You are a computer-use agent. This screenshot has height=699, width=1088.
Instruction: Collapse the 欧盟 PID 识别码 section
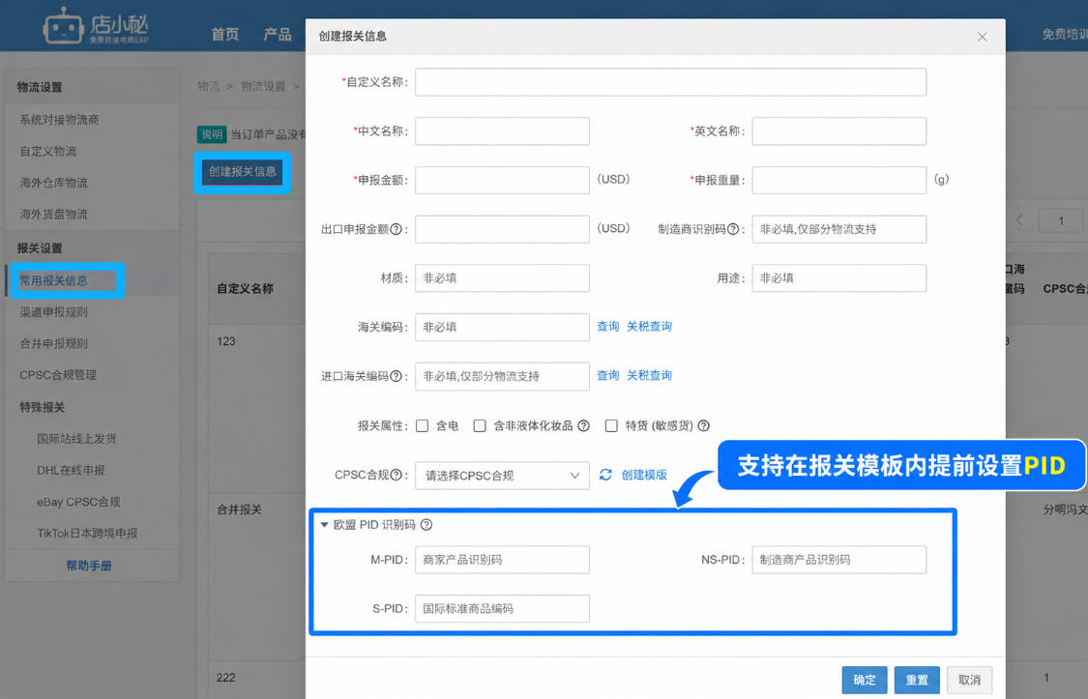324,525
